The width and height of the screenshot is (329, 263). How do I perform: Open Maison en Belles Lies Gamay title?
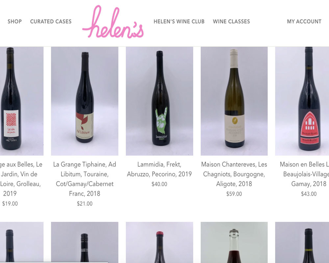(x=304, y=174)
